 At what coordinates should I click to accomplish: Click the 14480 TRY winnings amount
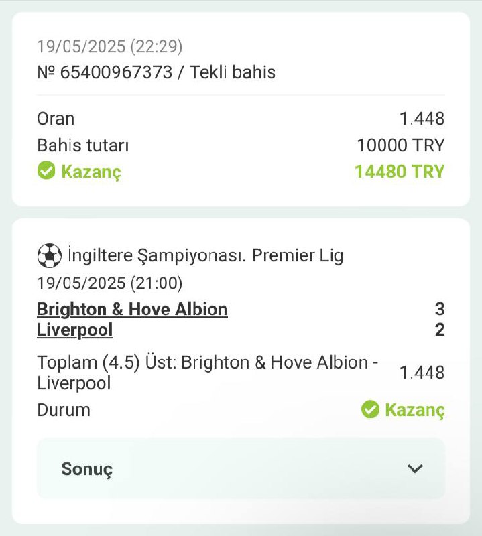click(400, 172)
